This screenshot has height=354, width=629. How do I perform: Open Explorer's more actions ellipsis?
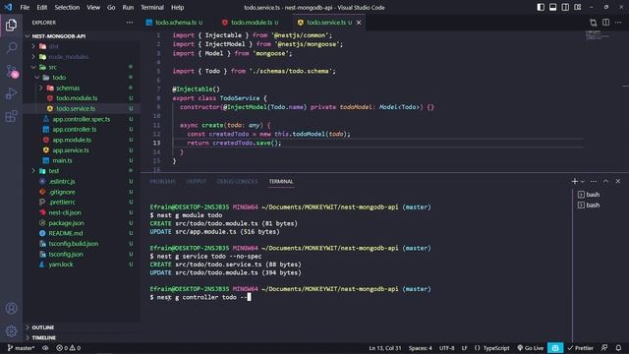pyautogui.click(x=129, y=23)
